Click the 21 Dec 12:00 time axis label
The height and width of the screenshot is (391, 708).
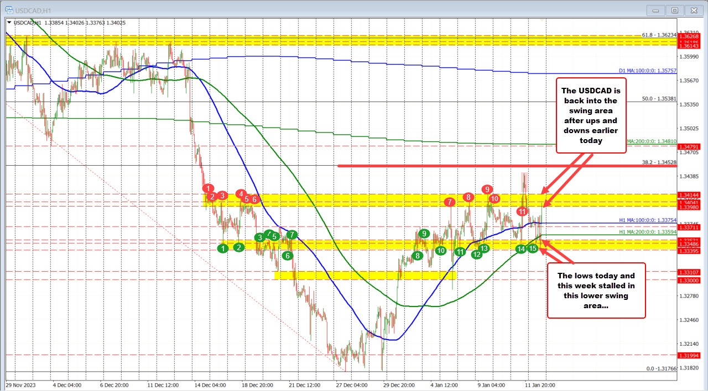point(305,384)
